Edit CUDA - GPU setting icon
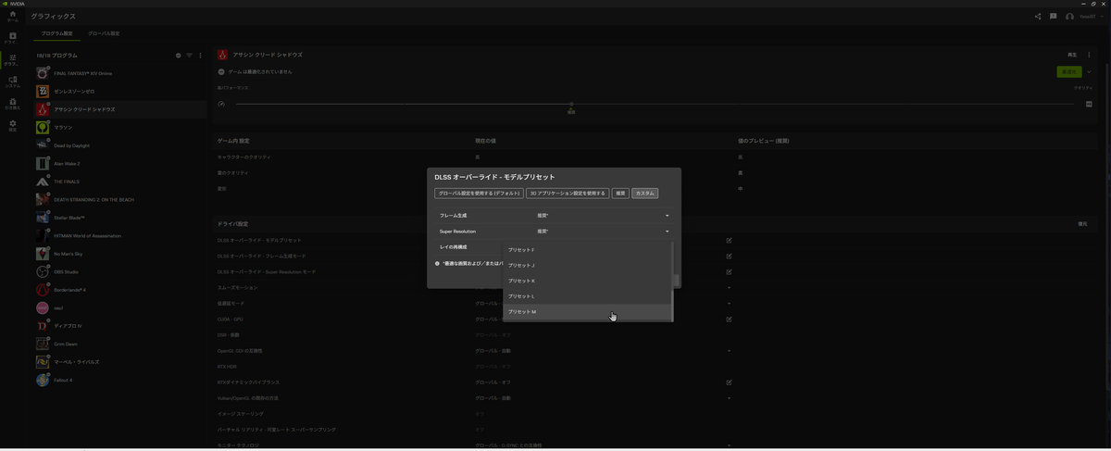Screen dimensions: 1111x451 click(x=729, y=319)
